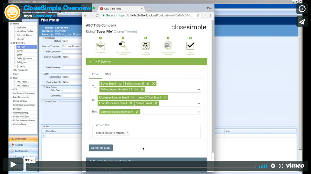Open the Reports panel button
Viewport: 311px width, 174px height.
coord(23,145)
